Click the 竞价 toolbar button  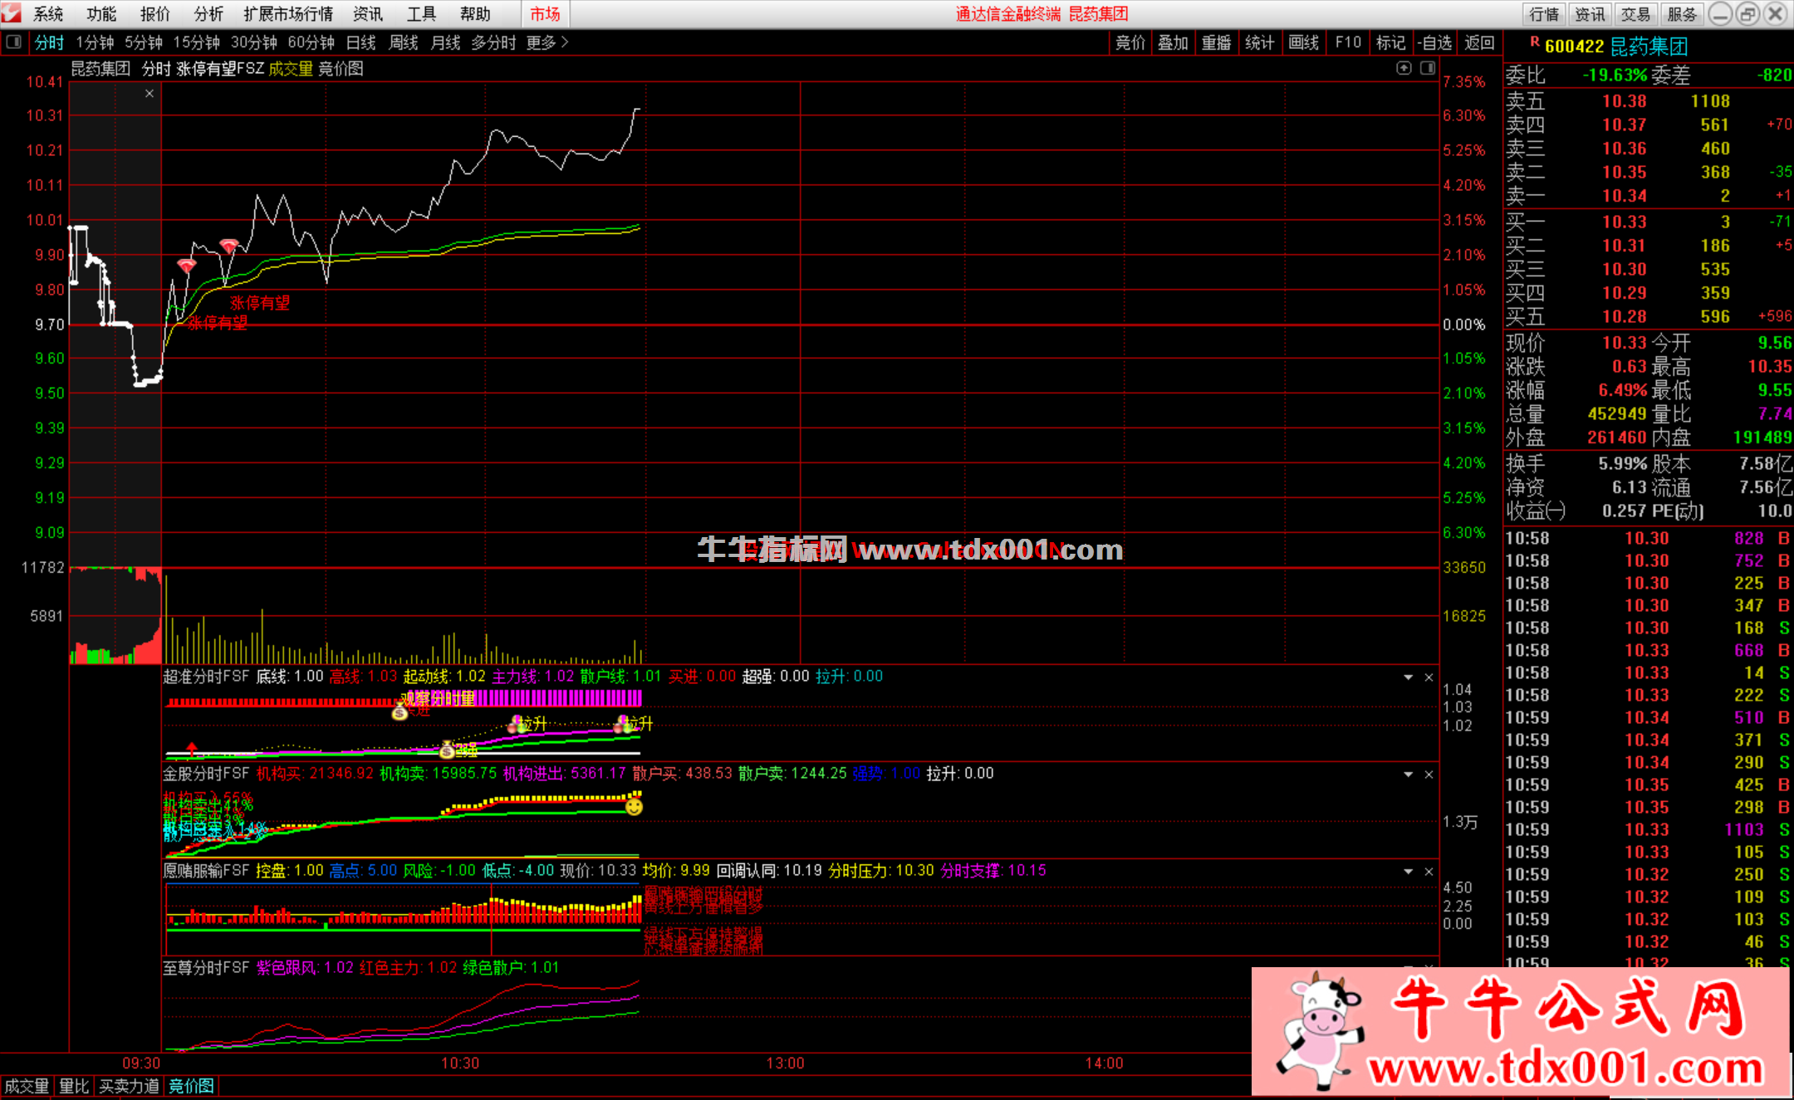tap(1130, 42)
